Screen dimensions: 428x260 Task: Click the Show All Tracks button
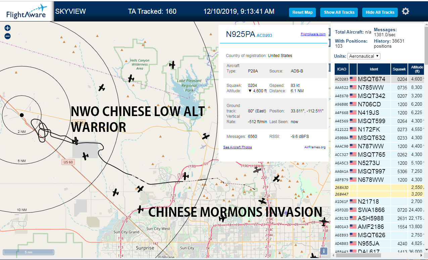click(339, 12)
